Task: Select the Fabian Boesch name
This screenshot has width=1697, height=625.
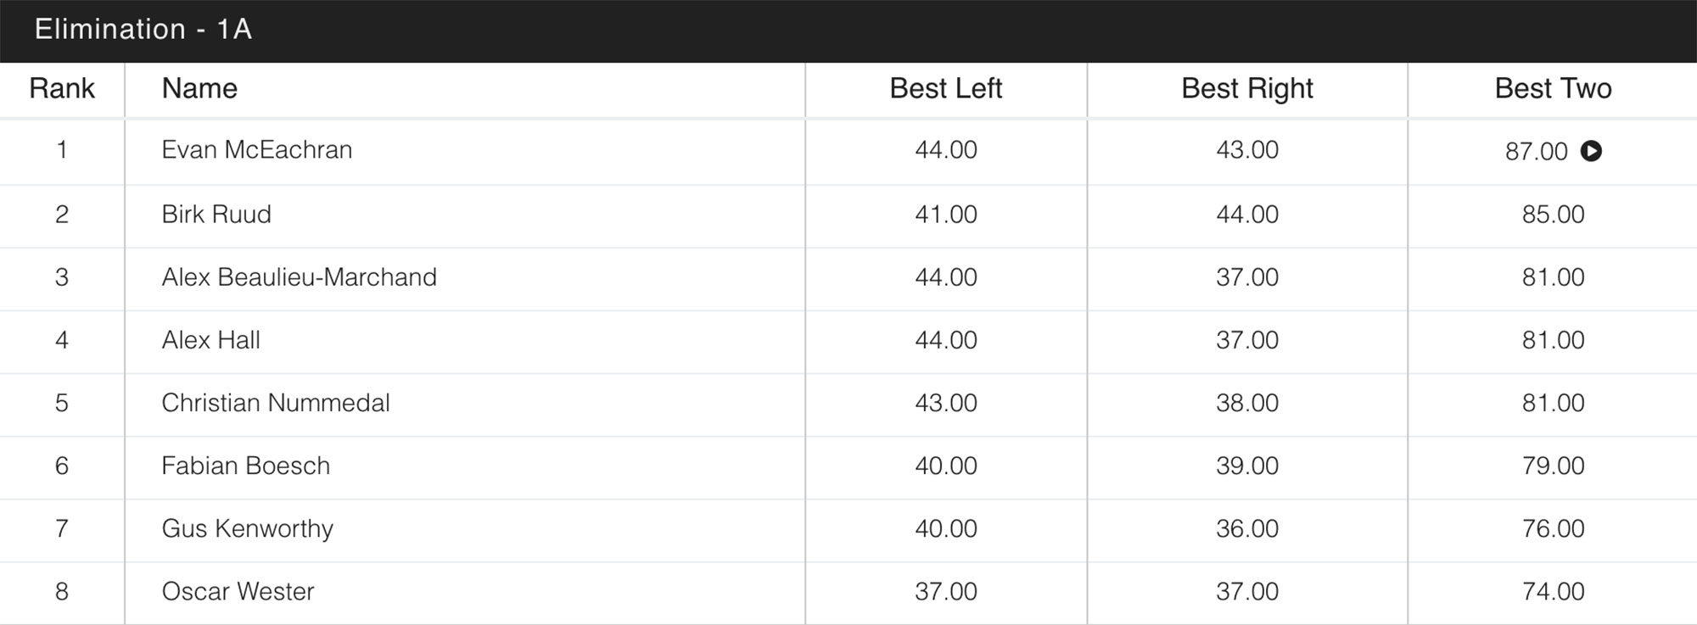Action: [245, 466]
